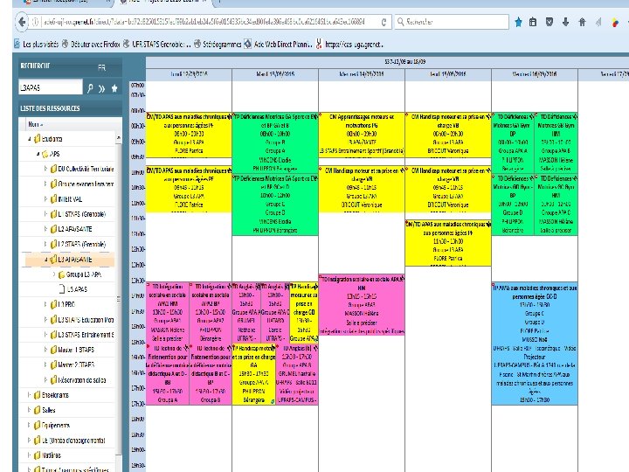Click the Mardi 13/09 day header
Viewport: 629px width, 472px height.
point(275,74)
